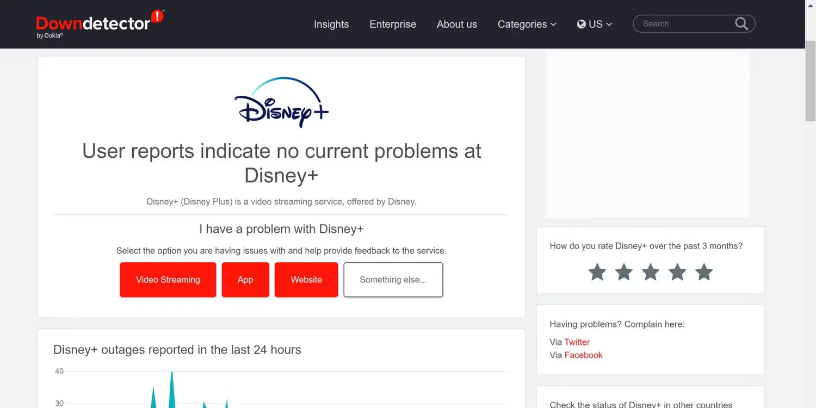Choose the Something else option
Viewport: 816px width, 408px height.
[393, 280]
